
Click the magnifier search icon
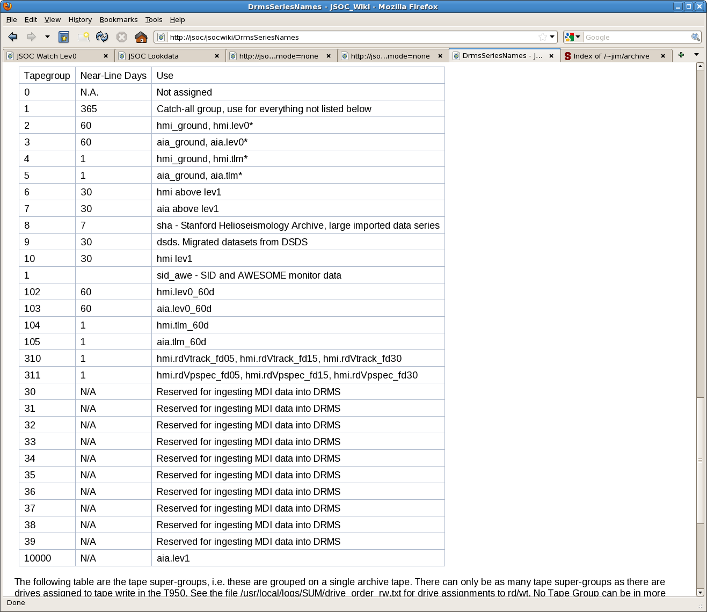(x=696, y=37)
